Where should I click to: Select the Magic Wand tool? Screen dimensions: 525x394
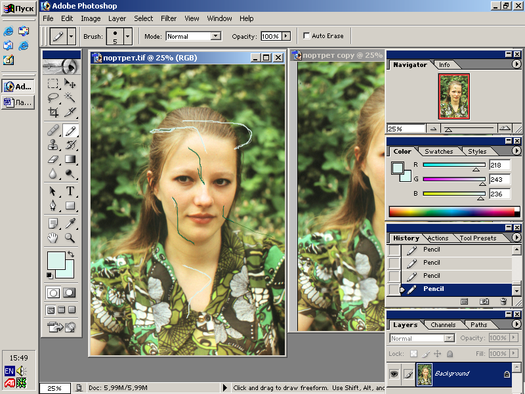pyautogui.click(x=70, y=97)
